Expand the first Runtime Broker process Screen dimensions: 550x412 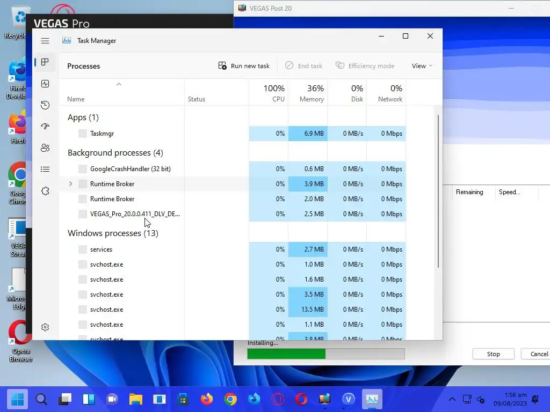tap(70, 184)
